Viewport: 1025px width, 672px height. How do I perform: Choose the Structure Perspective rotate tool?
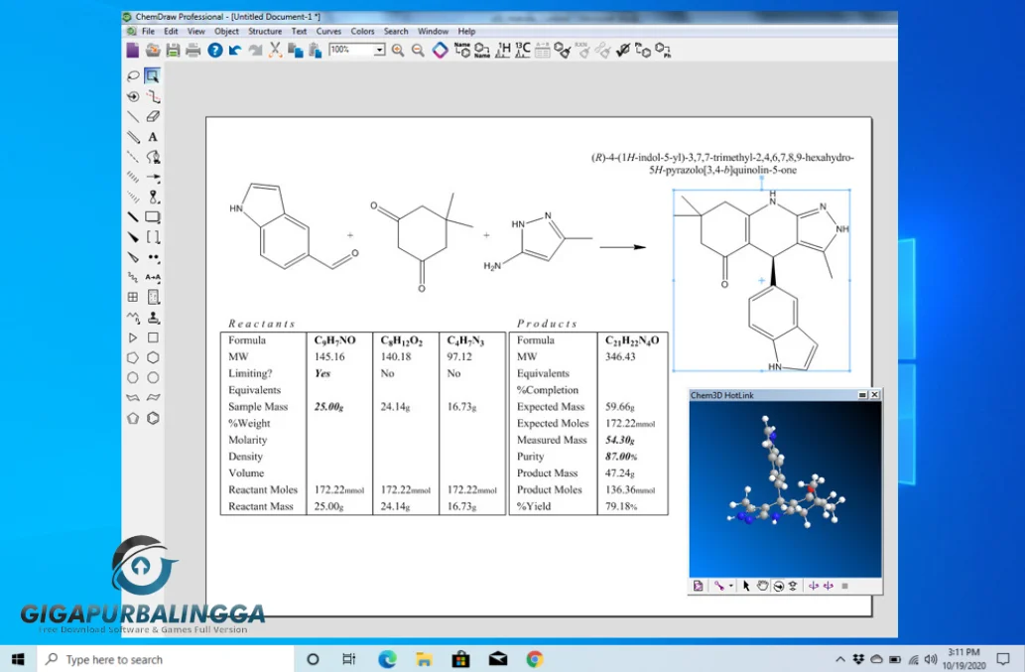click(x=133, y=96)
